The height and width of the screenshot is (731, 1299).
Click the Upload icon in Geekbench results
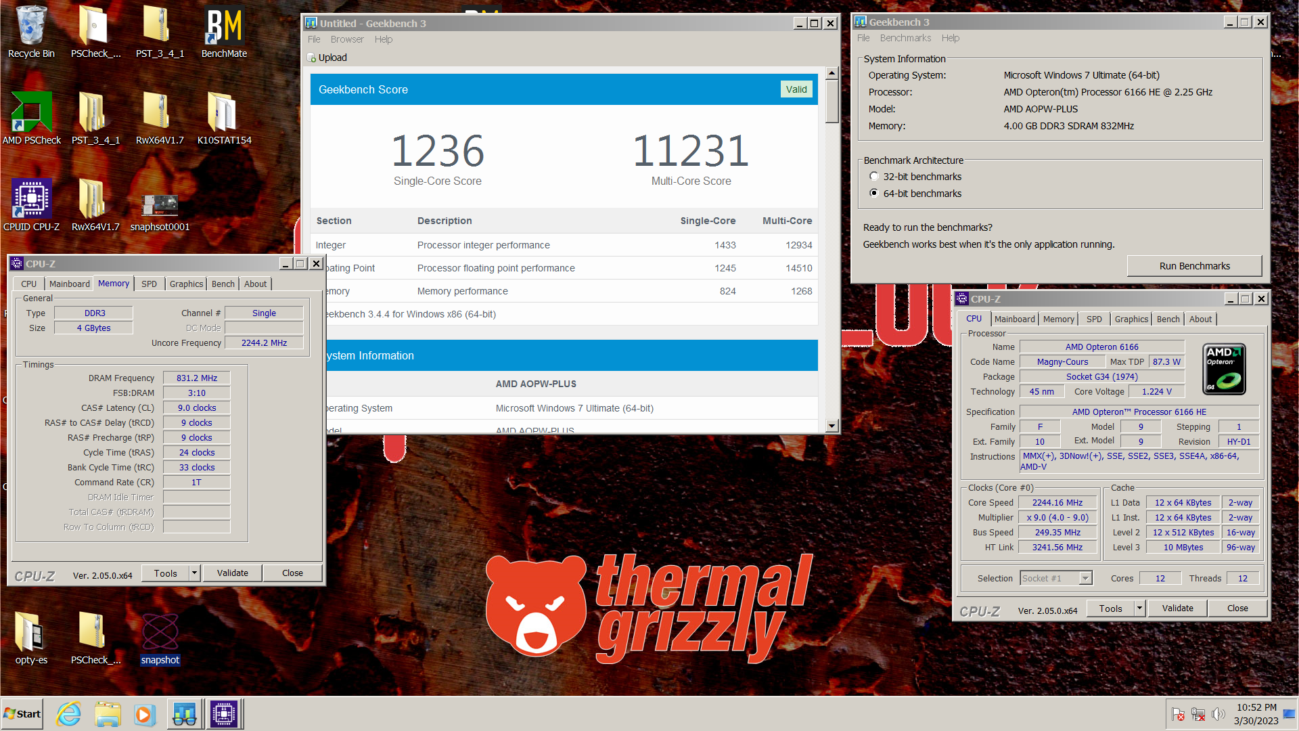(311, 58)
